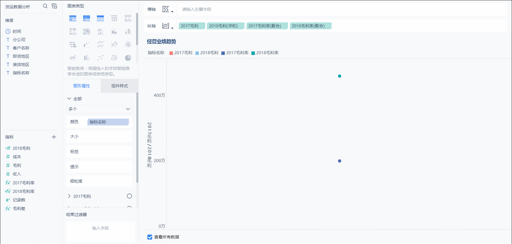Image resolution: width=512 pixels, height=244 pixels.
Task: Switch to the 图形属性 tab
Action: coord(82,86)
